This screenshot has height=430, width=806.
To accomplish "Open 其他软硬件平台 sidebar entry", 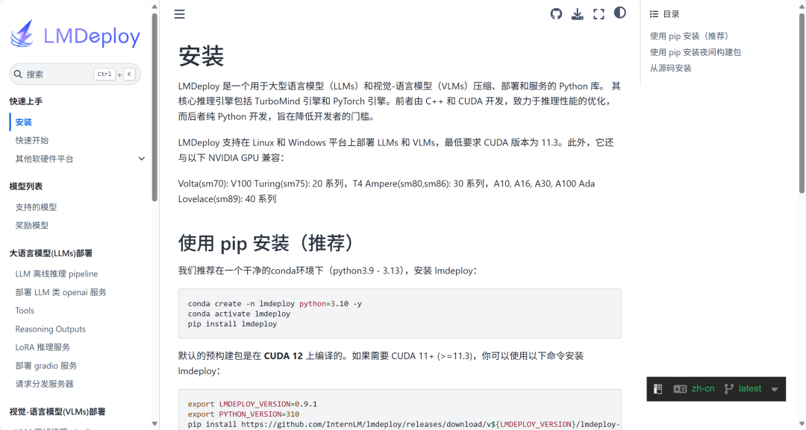I will 44,159.
